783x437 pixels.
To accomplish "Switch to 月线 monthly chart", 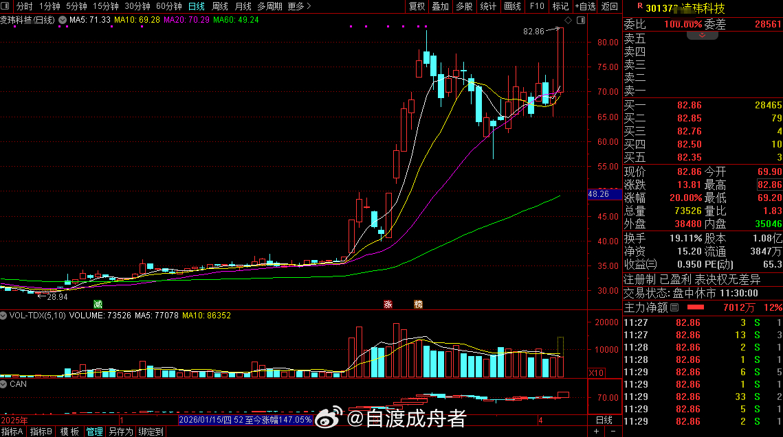I will [x=243, y=6].
